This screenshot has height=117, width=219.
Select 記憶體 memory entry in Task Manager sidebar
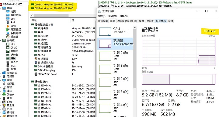point(115,44)
